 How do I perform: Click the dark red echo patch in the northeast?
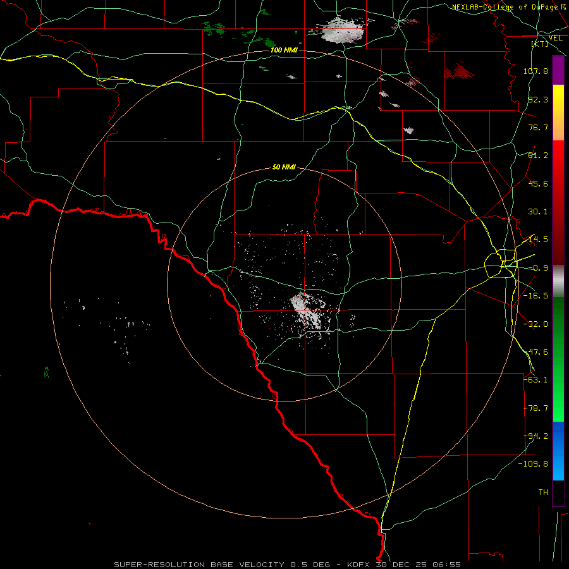coord(460,71)
